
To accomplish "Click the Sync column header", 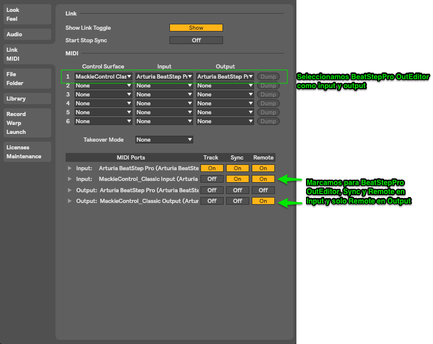I will (237, 158).
